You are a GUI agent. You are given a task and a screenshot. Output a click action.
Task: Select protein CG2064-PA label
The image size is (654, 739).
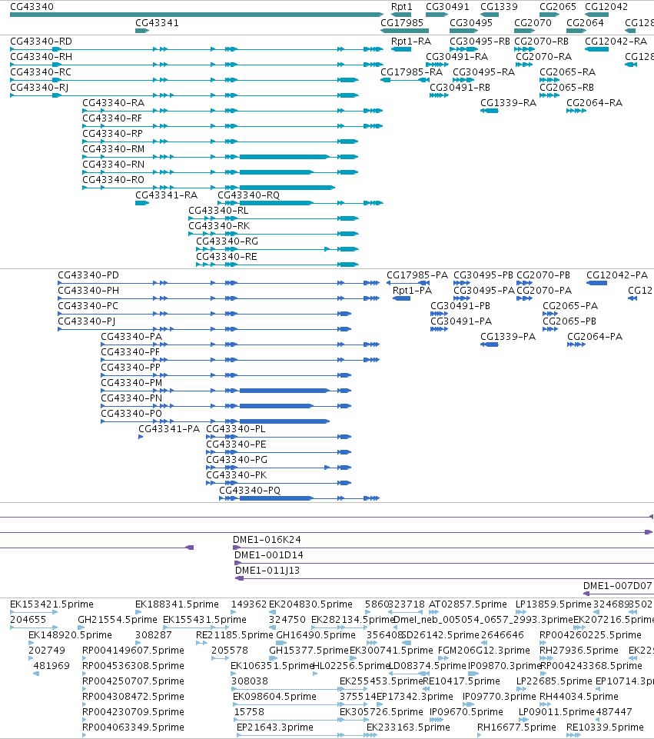point(595,337)
